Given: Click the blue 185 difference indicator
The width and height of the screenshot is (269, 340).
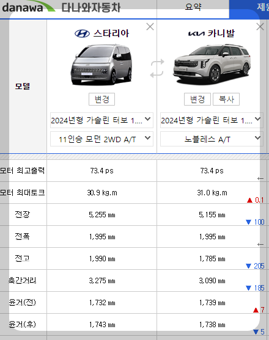Looking at the screenshot, I should (255, 288).
